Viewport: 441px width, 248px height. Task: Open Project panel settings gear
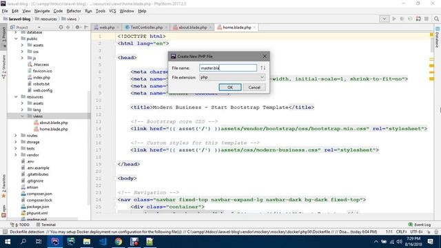[x=77, y=28]
